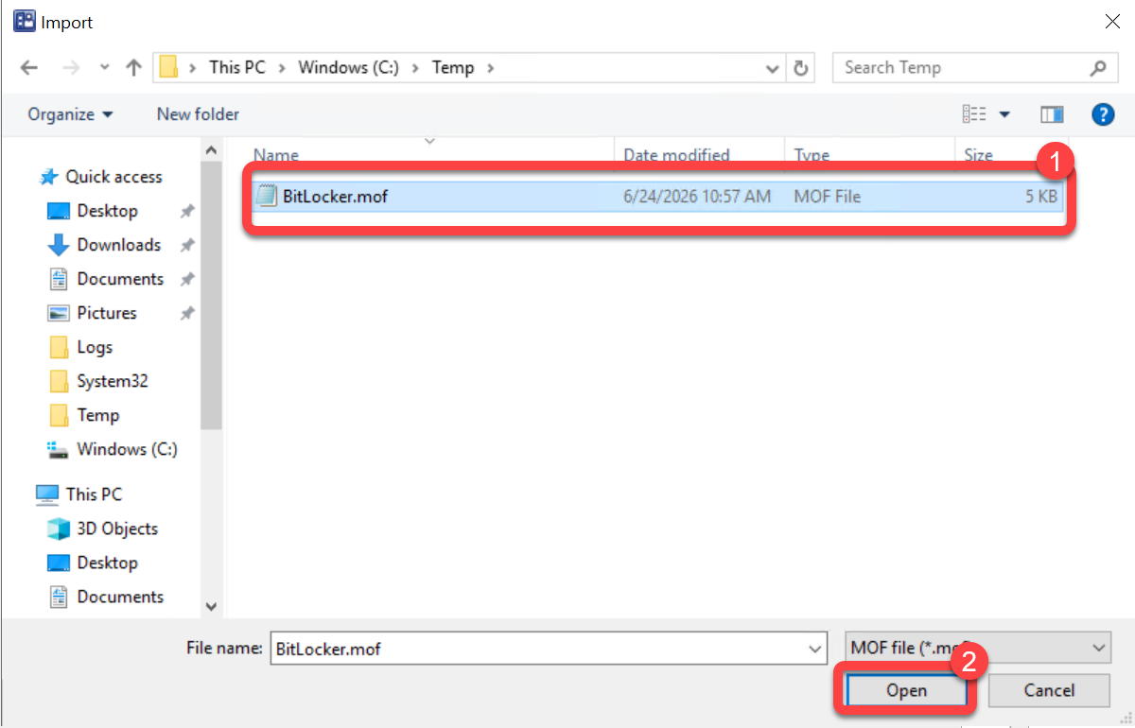Click the Back navigation arrow
Image resolution: width=1135 pixels, height=728 pixels.
point(29,68)
